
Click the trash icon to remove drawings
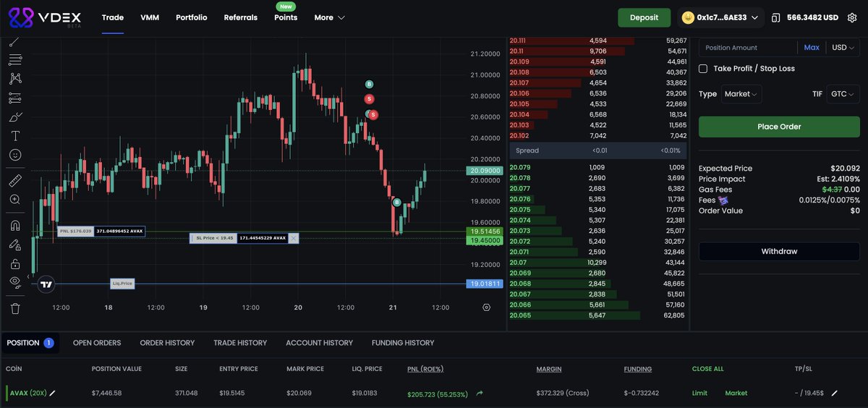pos(15,308)
